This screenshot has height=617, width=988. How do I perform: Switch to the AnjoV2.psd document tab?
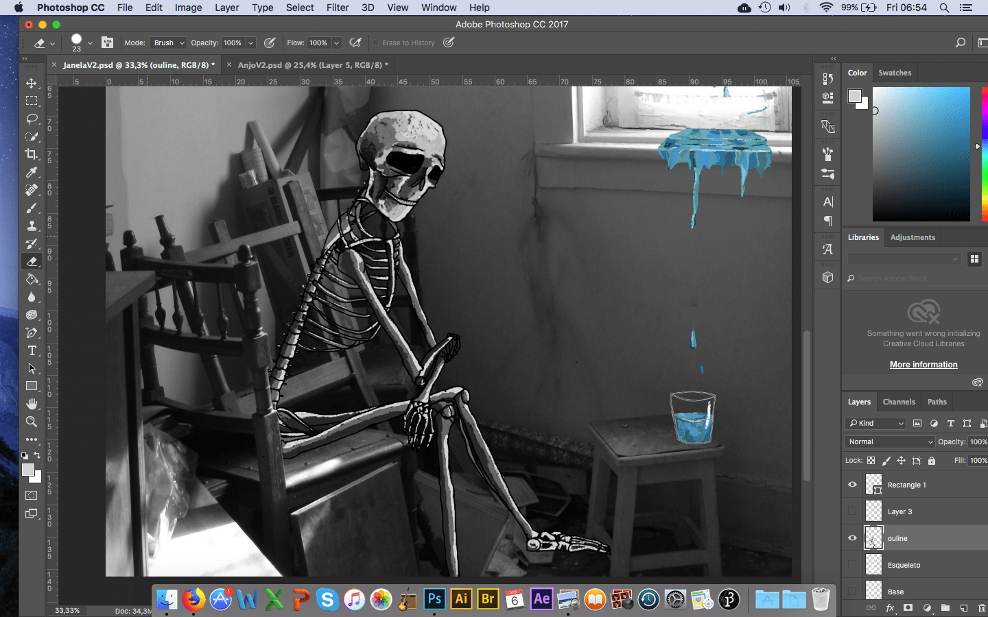(313, 65)
